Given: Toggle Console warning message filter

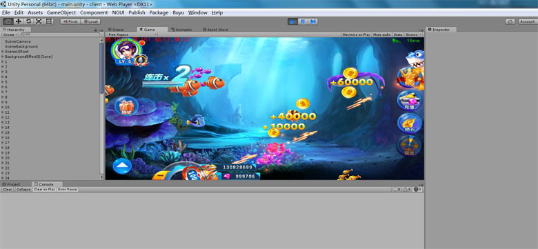Looking at the screenshot, I should pyautogui.click(x=407, y=189).
